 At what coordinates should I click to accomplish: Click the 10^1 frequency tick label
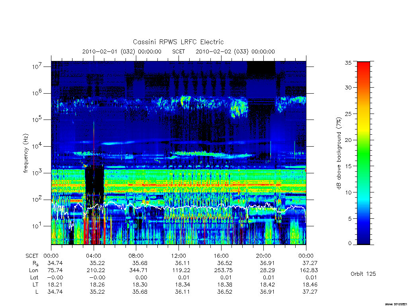point(37,226)
